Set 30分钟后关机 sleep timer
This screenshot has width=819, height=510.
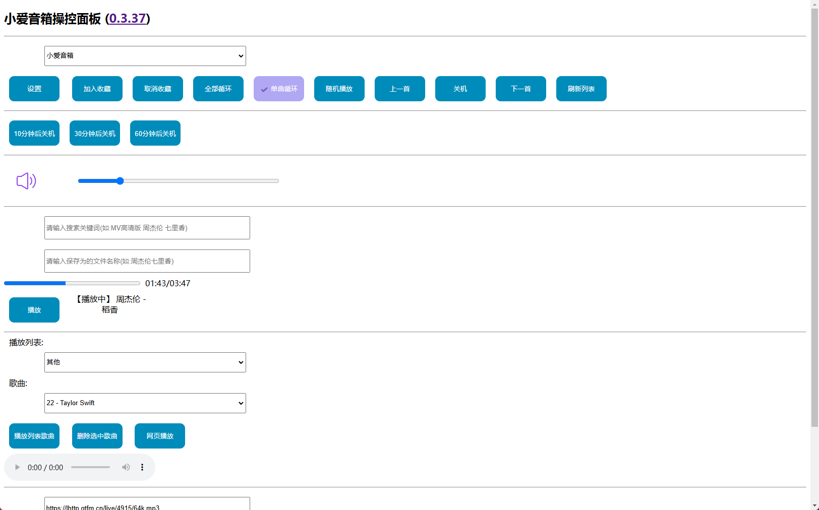click(x=95, y=133)
